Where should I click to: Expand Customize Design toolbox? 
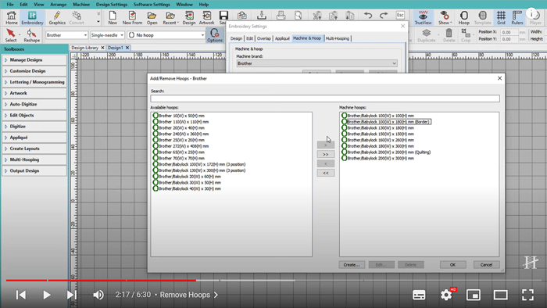[34, 71]
